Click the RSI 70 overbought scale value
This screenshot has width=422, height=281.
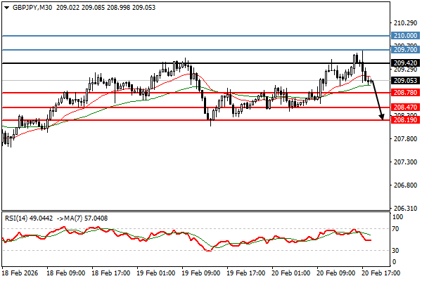coord(396,229)
